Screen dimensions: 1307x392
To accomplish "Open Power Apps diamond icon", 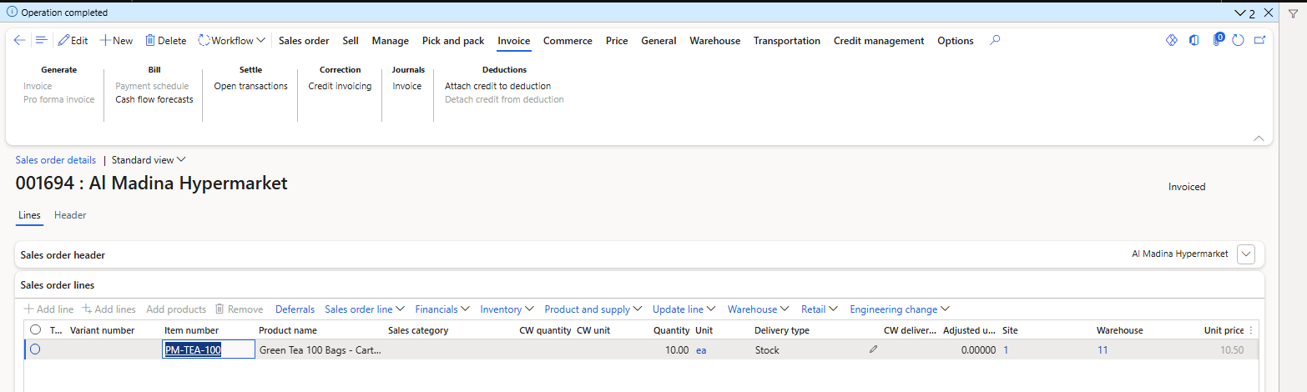I will pos(1171,40).
